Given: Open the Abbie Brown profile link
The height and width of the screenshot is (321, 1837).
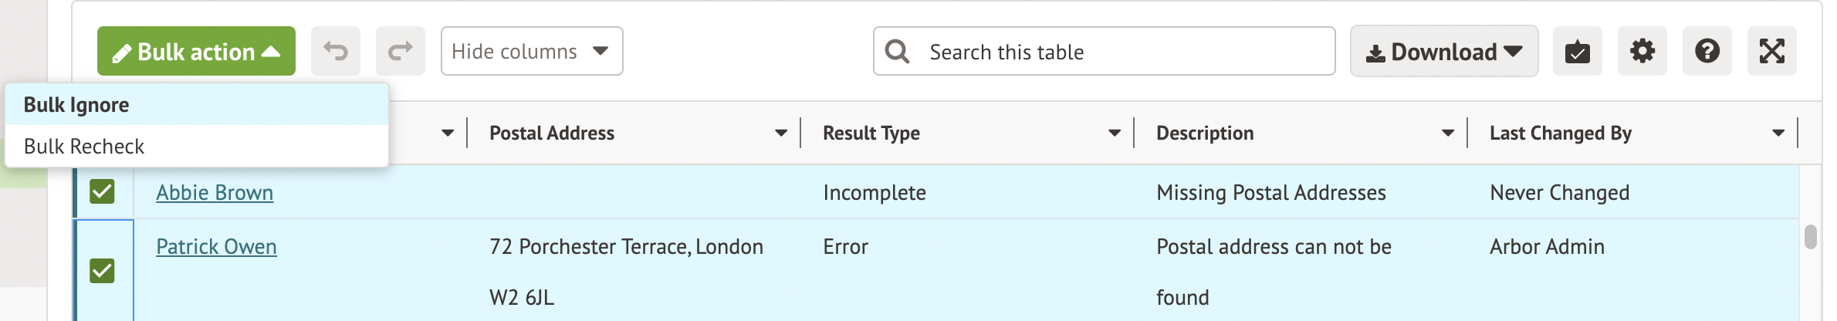Looking at the screenshot, I should tap(215, 193).
